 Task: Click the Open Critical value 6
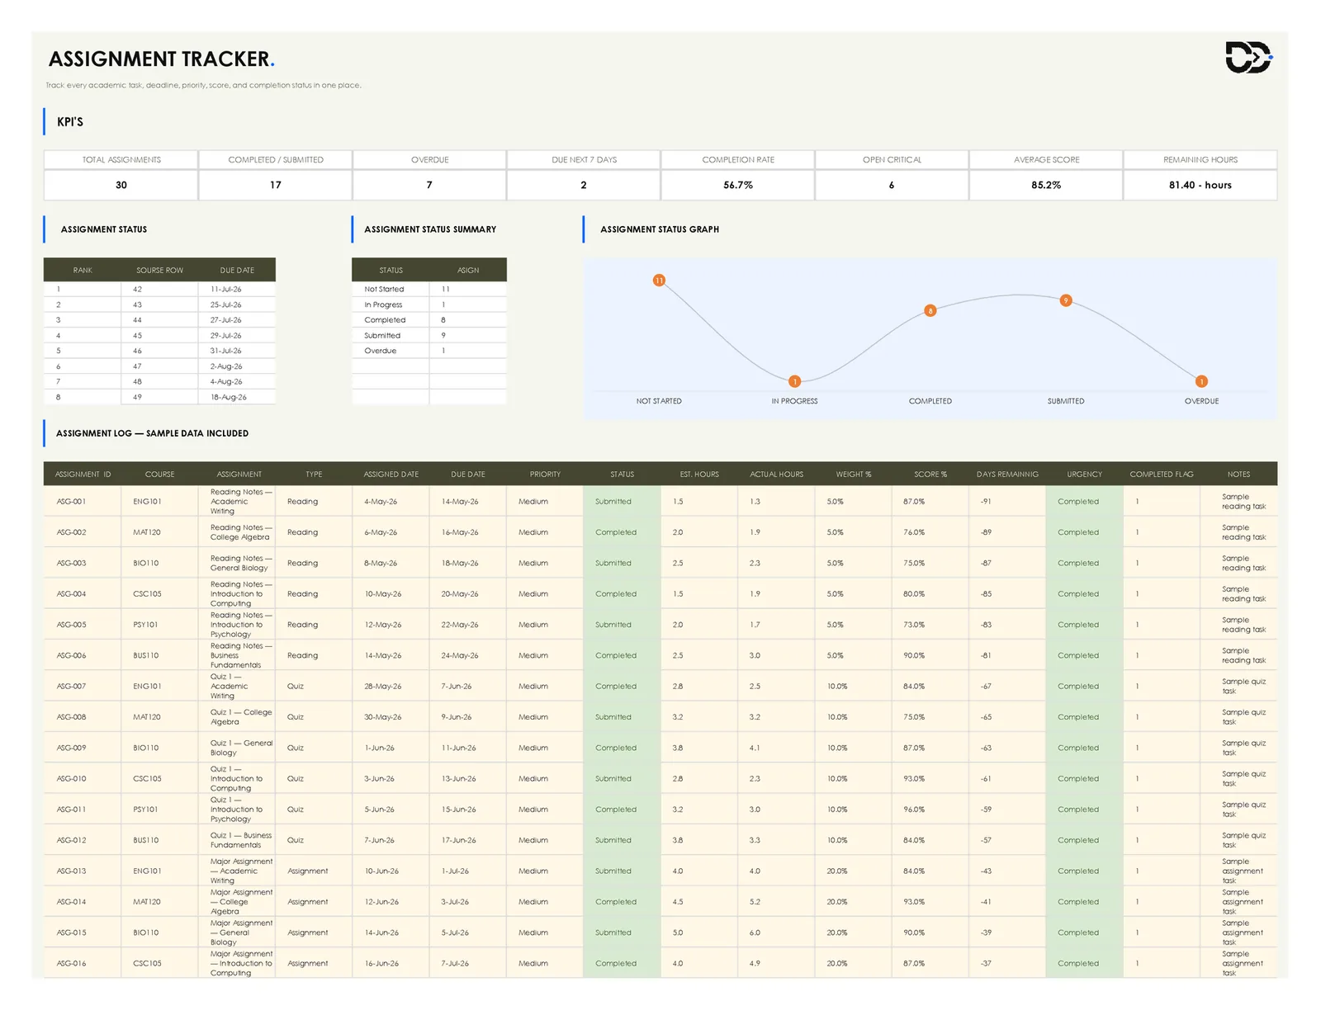click(892, 185)
